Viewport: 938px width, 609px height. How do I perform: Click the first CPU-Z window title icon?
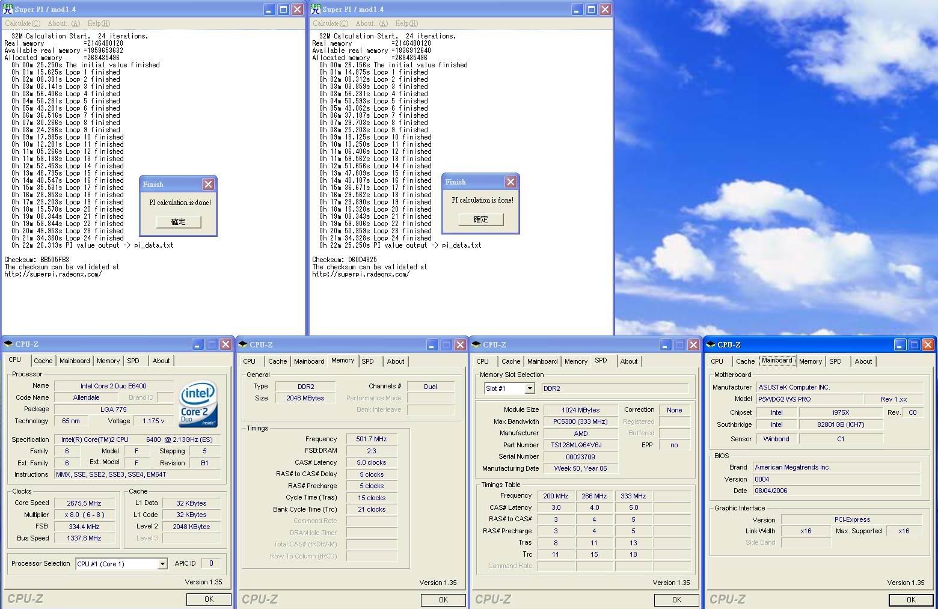(x=8, y=344)
